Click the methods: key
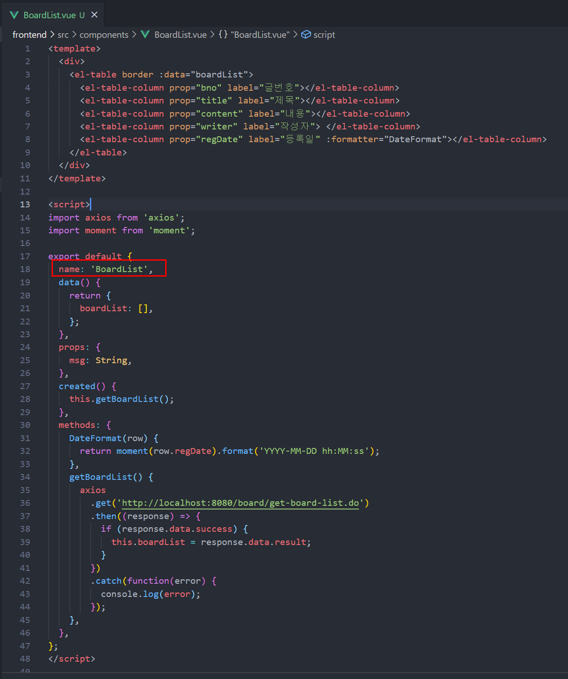The width and height of the screenshot is (568, 679). point(79,425)
